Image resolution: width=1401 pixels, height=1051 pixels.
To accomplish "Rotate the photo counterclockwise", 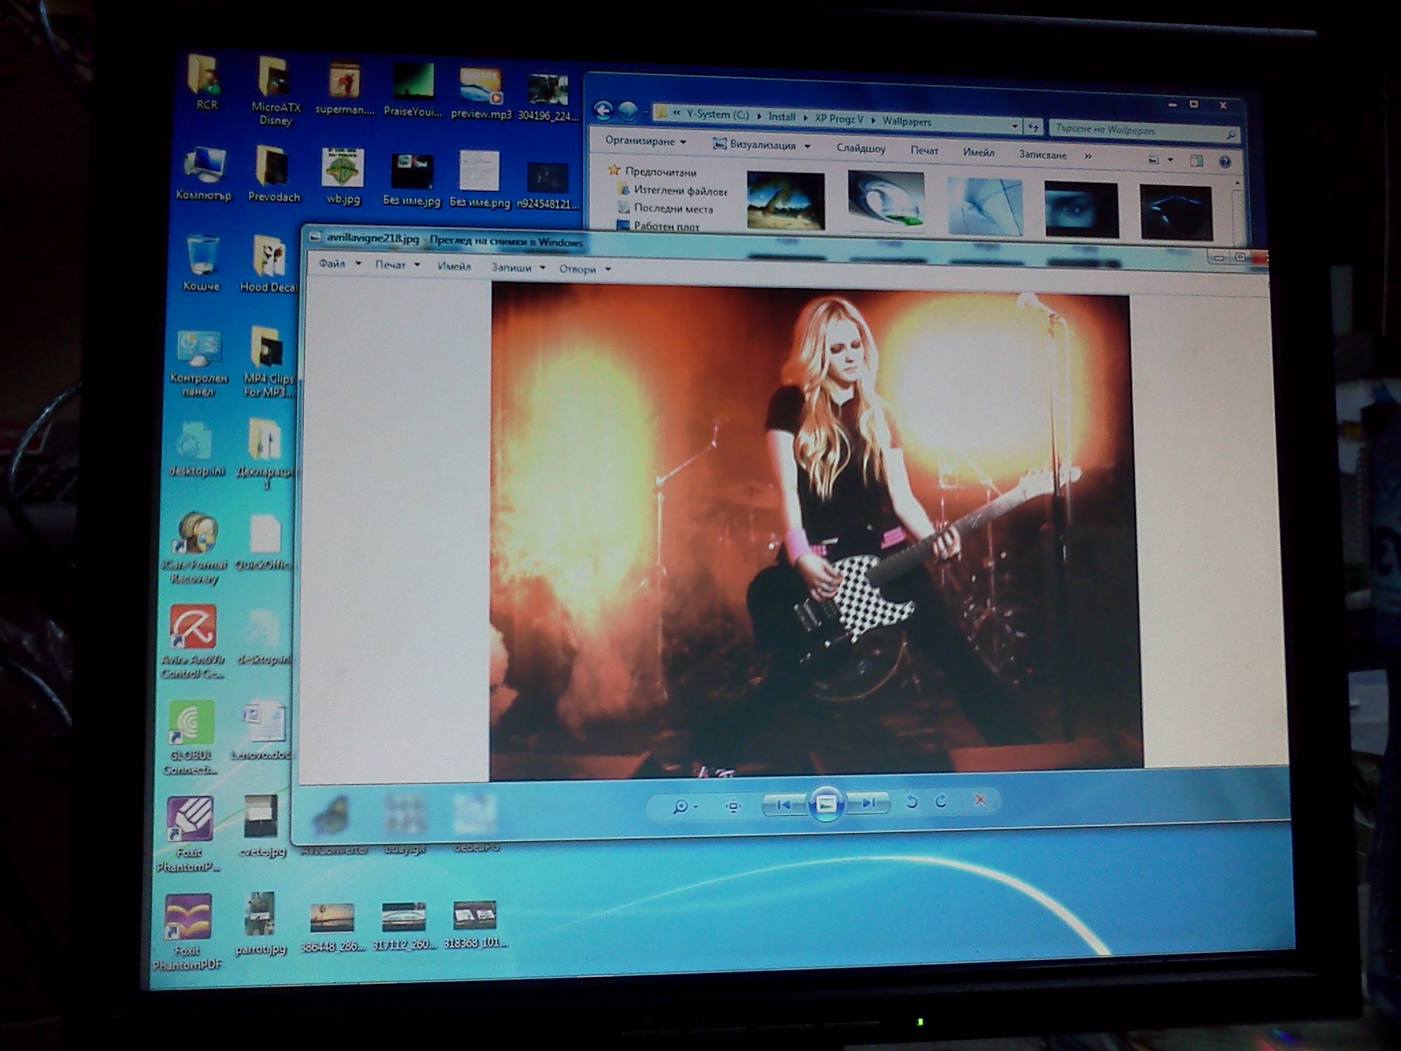I will click(911, 802).
